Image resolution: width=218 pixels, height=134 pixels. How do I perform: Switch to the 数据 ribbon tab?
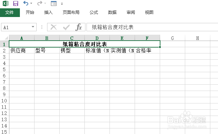click(x=112, y=12)
